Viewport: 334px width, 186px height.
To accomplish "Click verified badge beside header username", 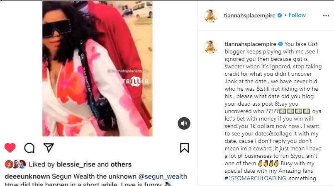I will coord(280,15).
